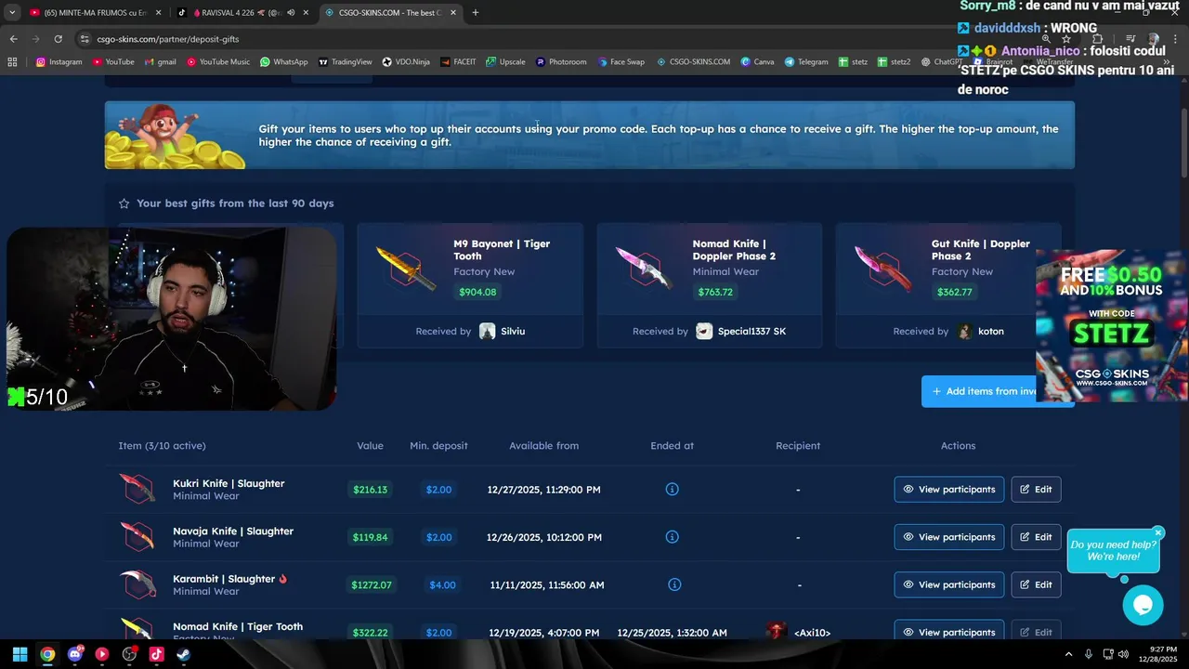Open the TradingView bookmark
1189x669 pixels.
(345, 62)
